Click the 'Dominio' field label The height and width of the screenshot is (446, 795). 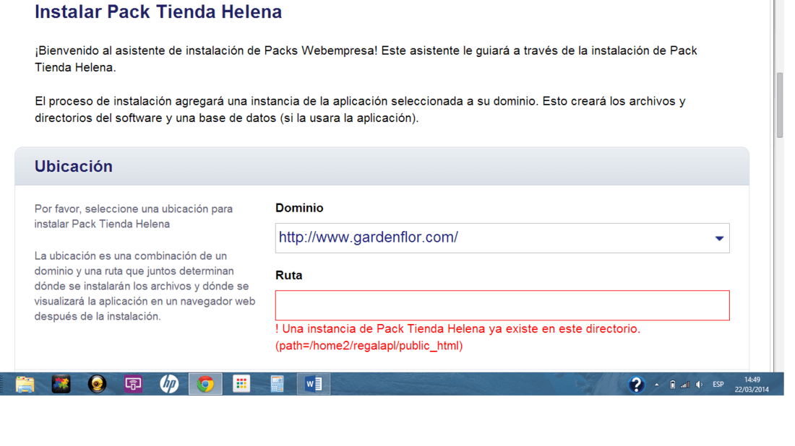point(299,208)
